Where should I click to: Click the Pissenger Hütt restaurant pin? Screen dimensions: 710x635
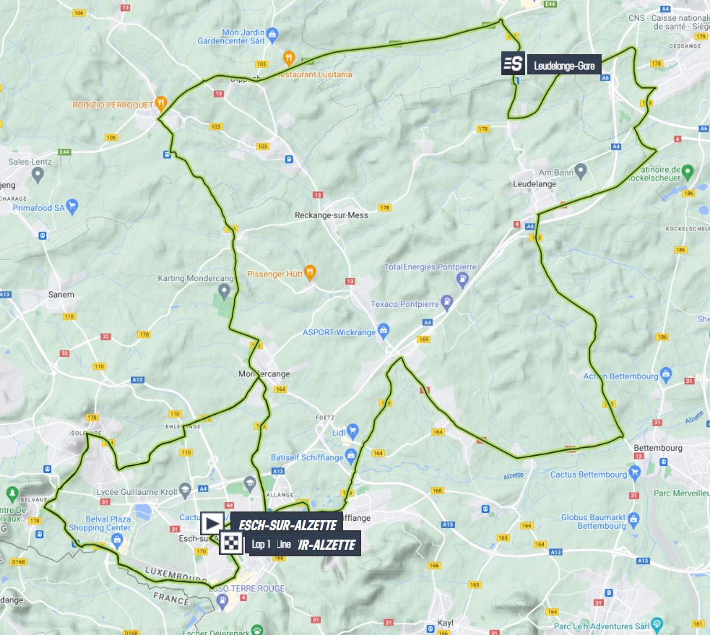[310, 272]
